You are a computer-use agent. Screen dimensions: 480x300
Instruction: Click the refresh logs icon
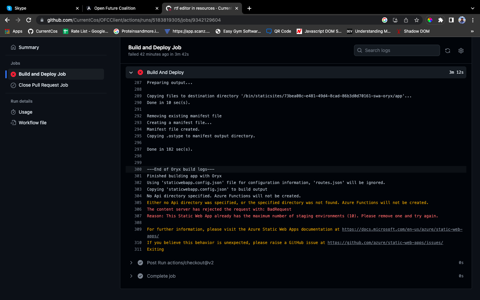(448, 51)
